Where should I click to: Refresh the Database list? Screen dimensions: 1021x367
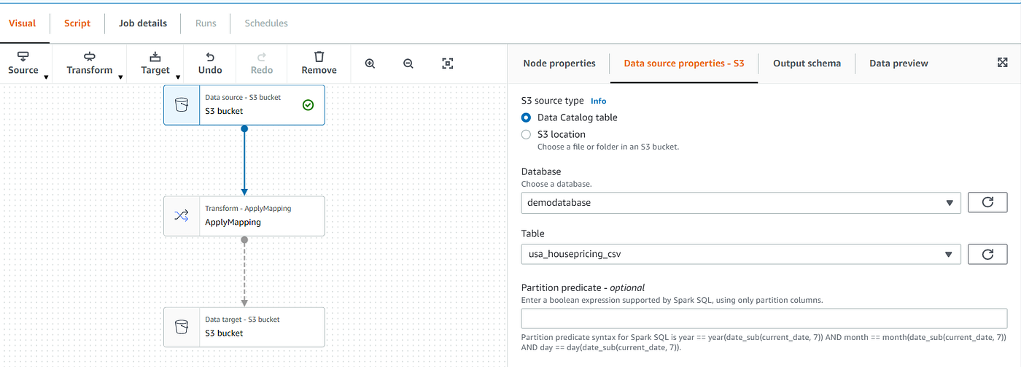click(987, 202)
